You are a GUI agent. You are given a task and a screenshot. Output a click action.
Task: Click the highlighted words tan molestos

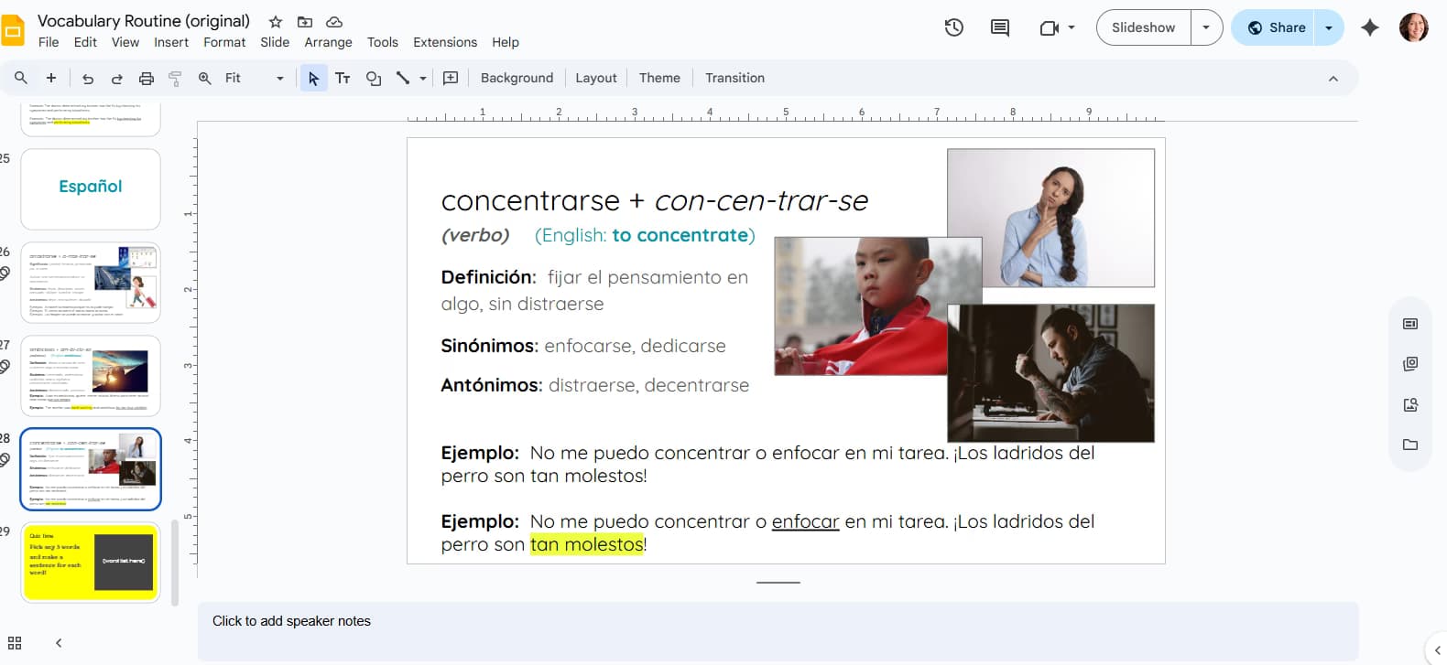(586, 544)
